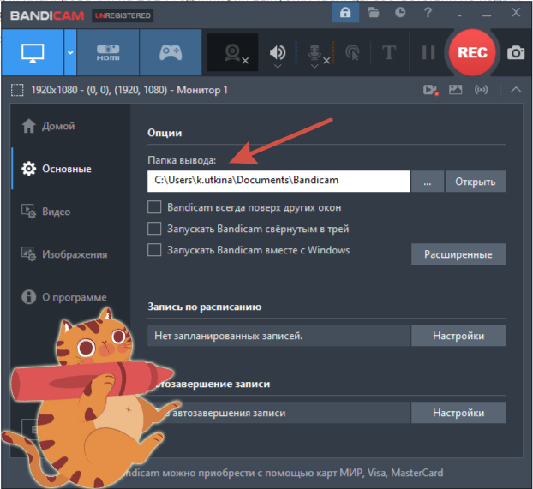Select game recording mode gamepad icon
The image size is (533, 489).
coord(171,52)
